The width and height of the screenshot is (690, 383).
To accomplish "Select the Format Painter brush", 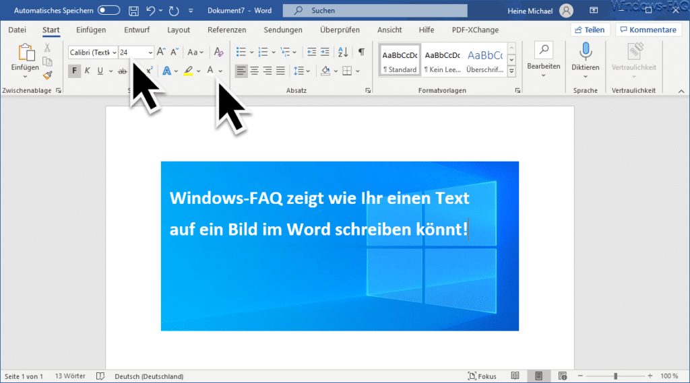I will click(x=47, y=75).
